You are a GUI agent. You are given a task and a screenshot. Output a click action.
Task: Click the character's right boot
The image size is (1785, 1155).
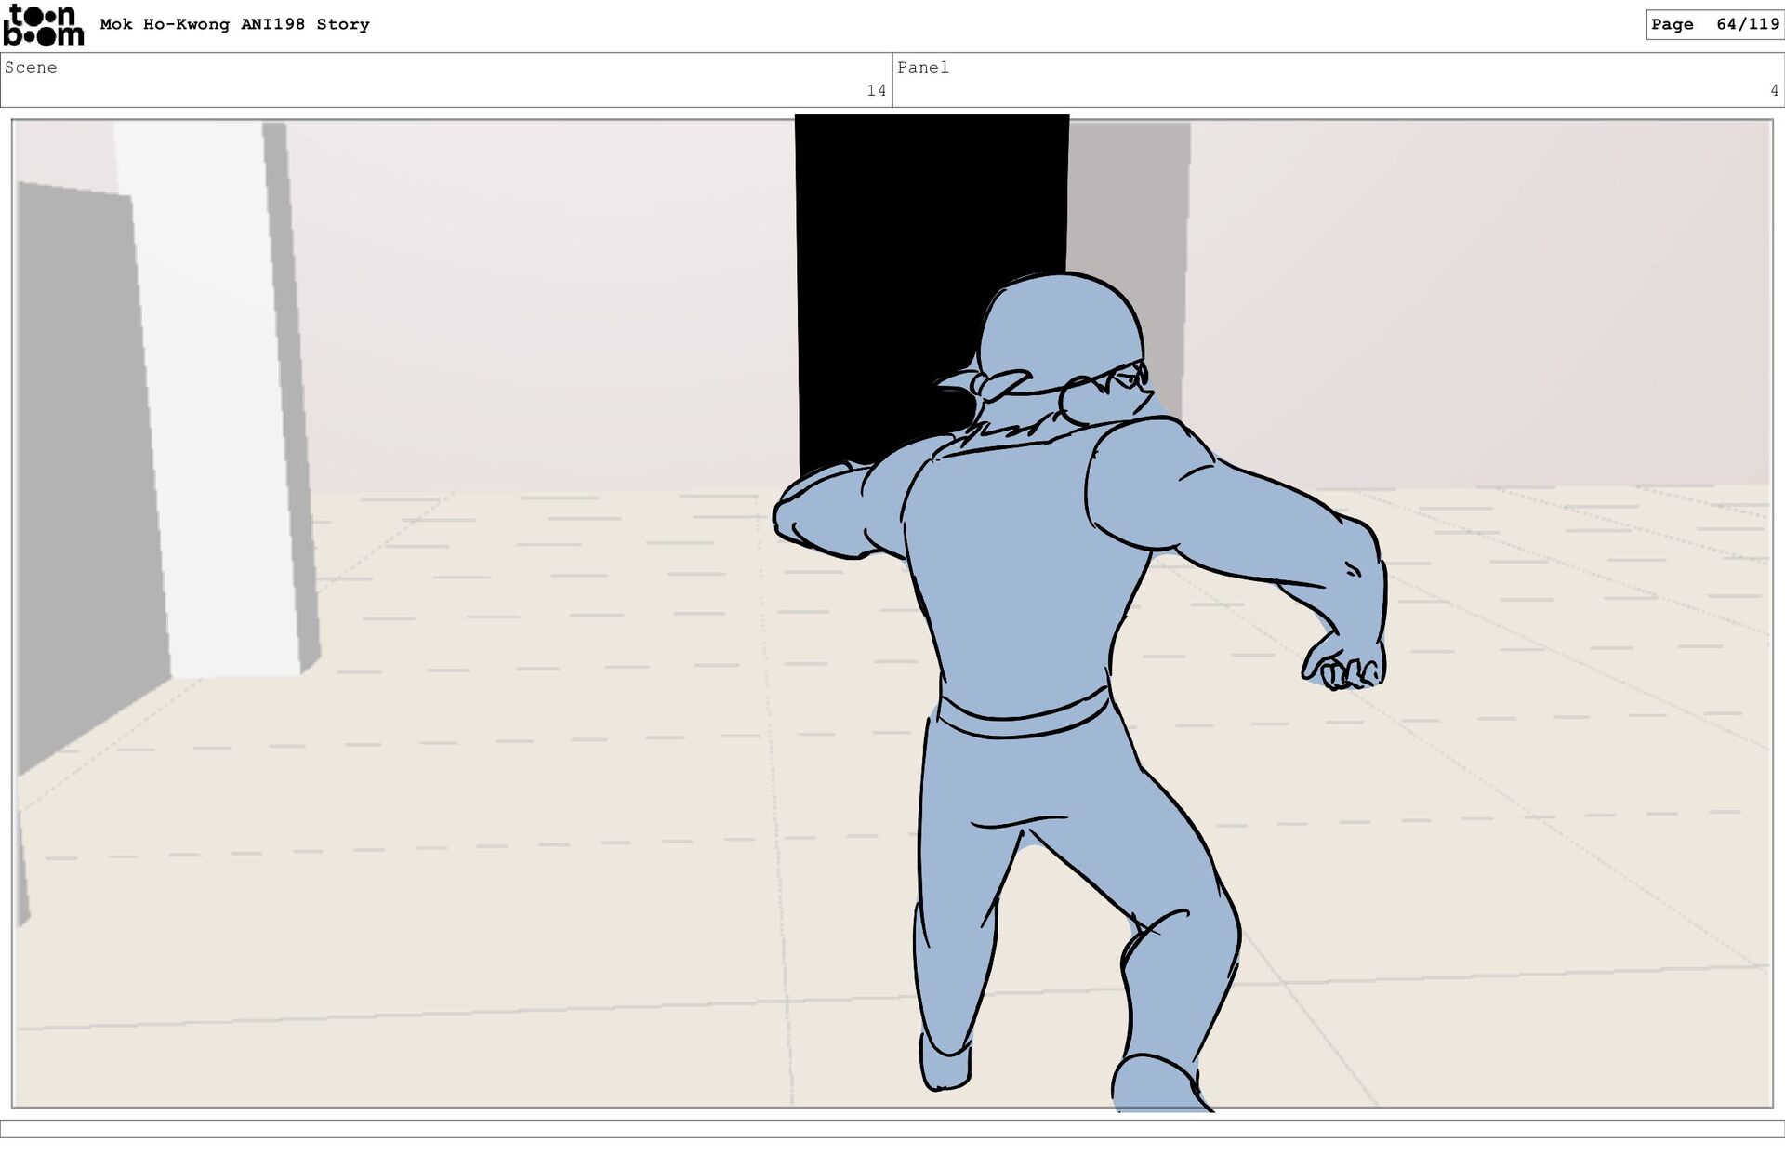pos(1153,1083)
